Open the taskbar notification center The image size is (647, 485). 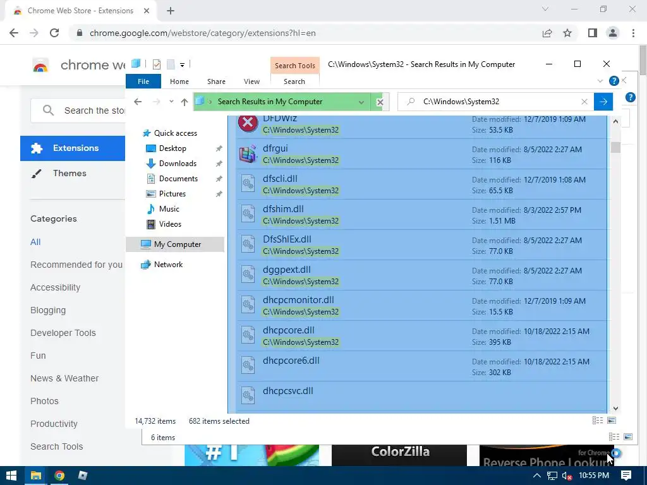(626, 476)
